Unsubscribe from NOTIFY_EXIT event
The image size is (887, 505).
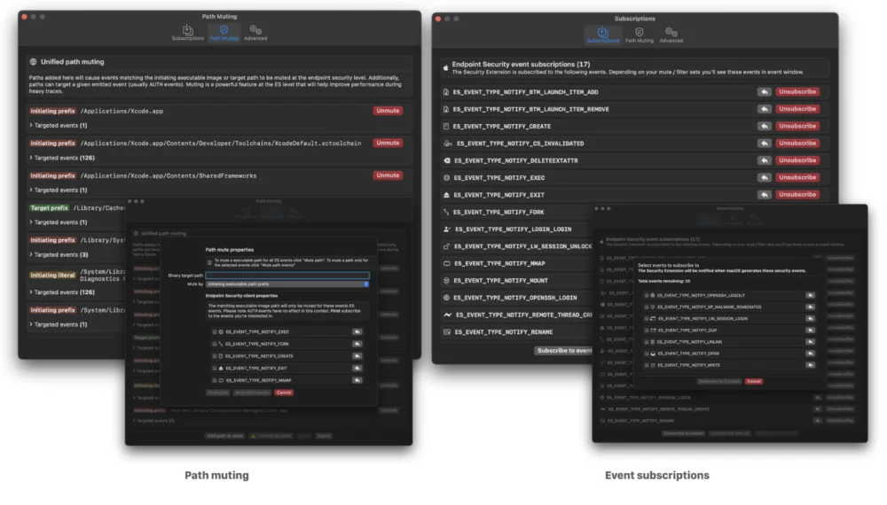pyautogui.click(x=797, y=194)
